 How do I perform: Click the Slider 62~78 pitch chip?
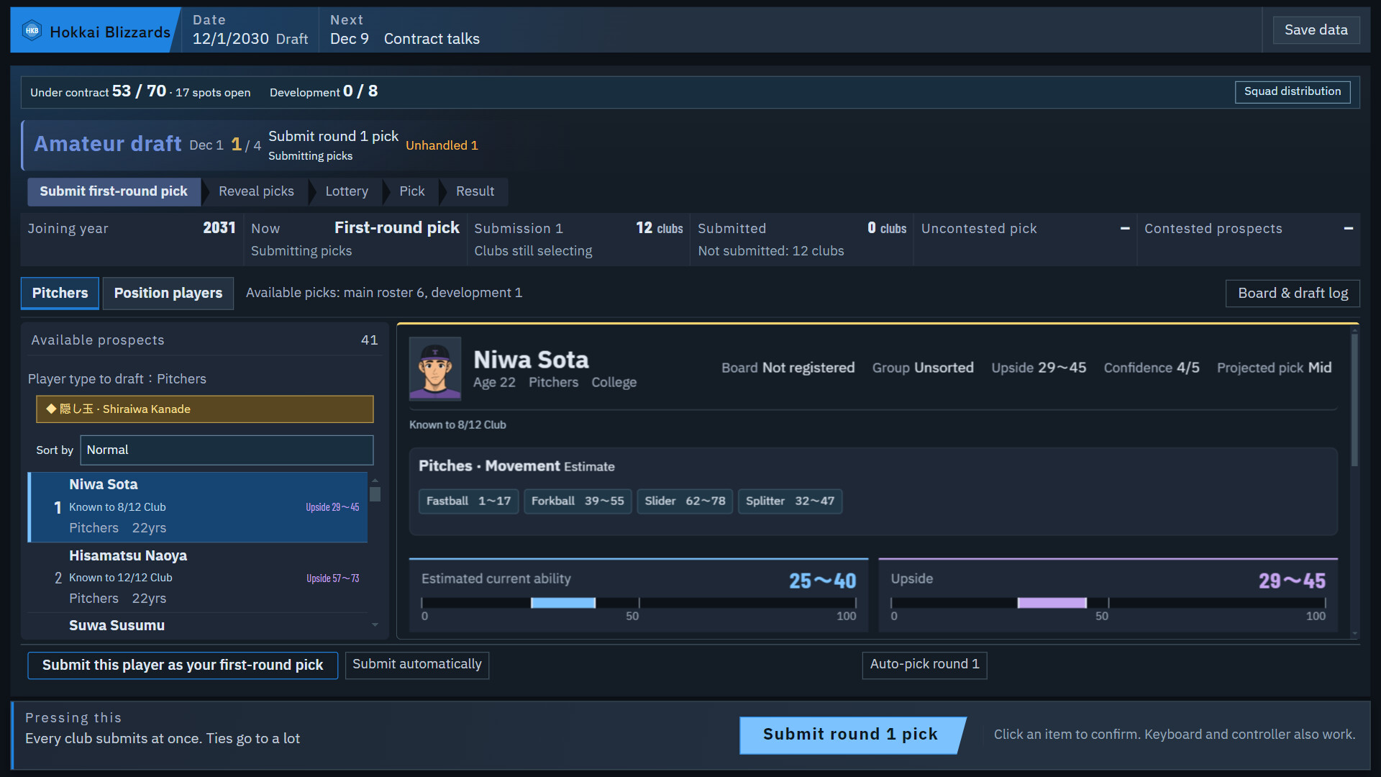685,501
